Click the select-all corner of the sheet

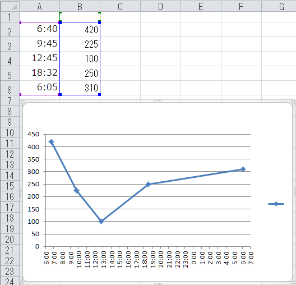click(x=10, y=6)
